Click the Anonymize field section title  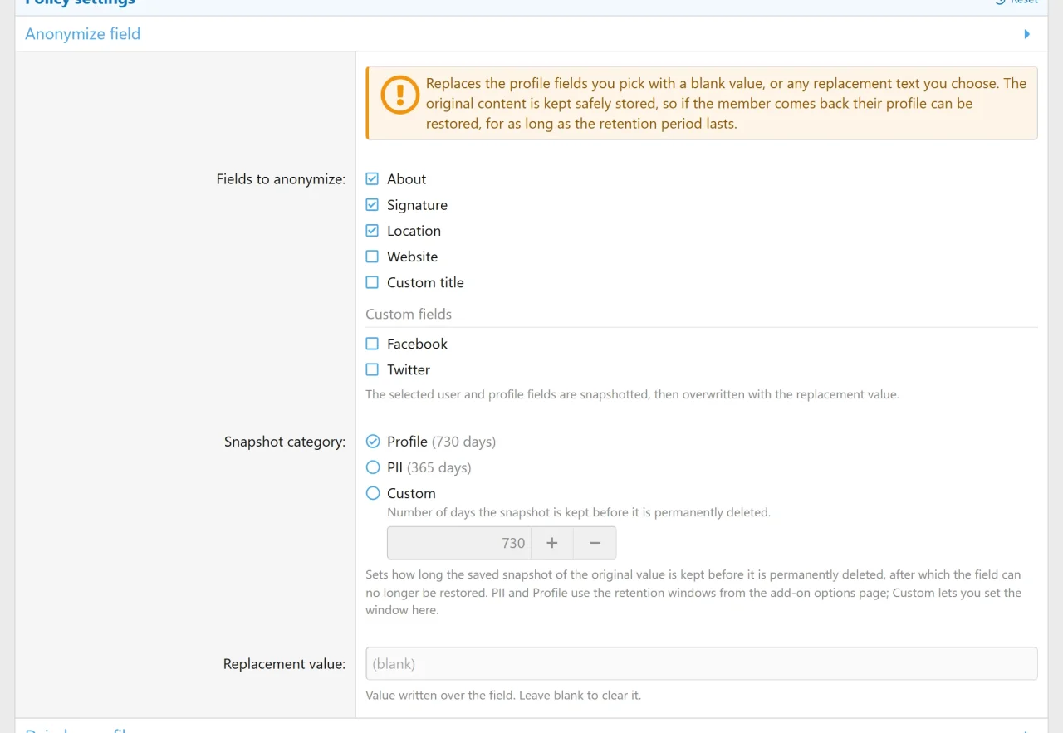tap(83, 34)
